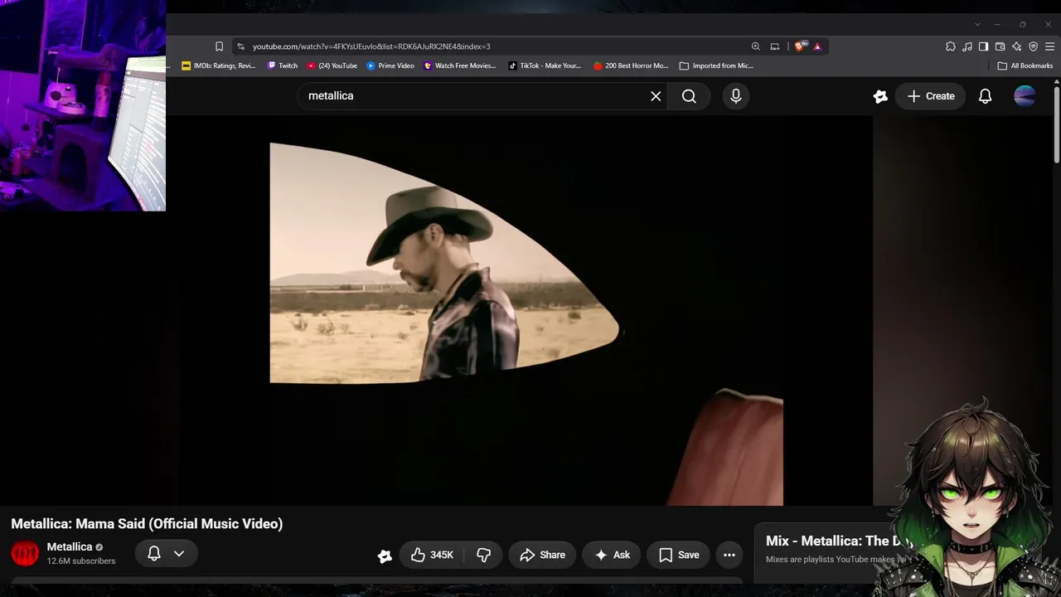Image resolution: width=1061 pixels, height=597 pixels.
Task: Open the Prime Video bookmark
Action: pyautogui.click(x=390, y=66)
